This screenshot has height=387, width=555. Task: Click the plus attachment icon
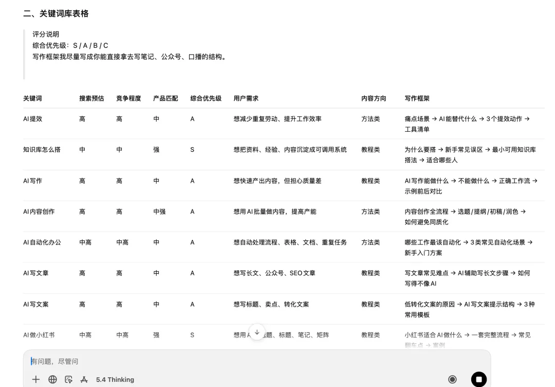[36, 379]
